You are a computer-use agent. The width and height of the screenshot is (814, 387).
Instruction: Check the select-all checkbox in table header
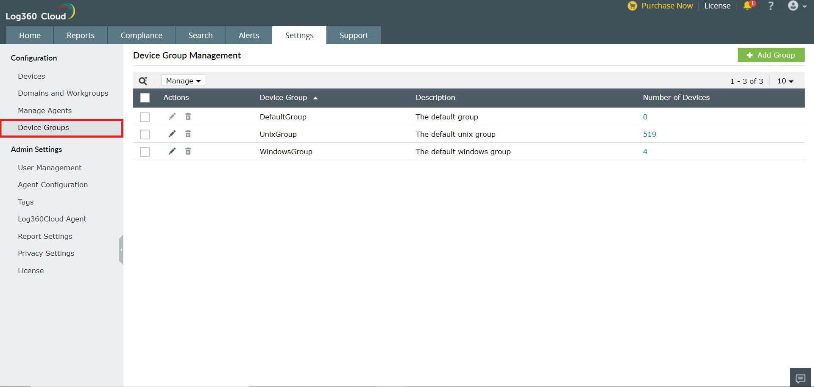tap(145, 97)
